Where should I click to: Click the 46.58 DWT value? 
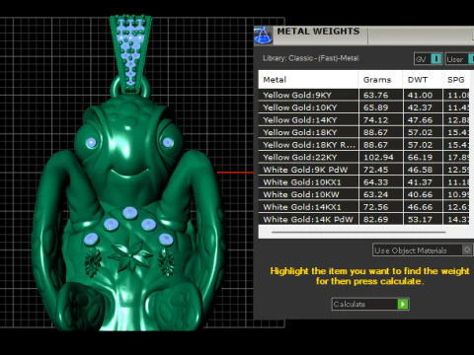420,170
